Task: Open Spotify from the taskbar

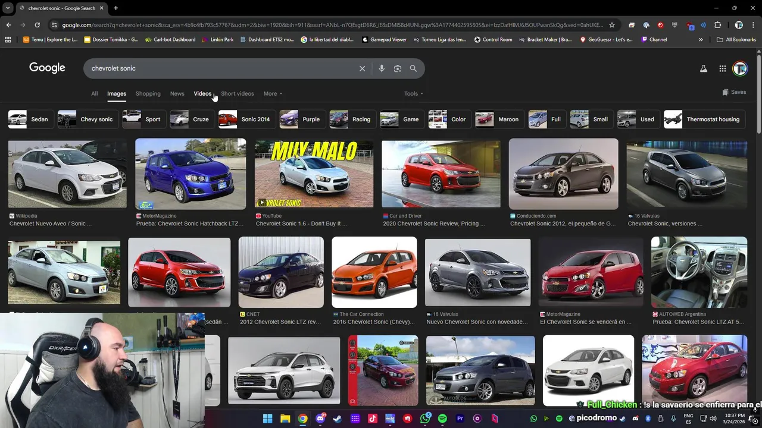Action: [442, 418]
